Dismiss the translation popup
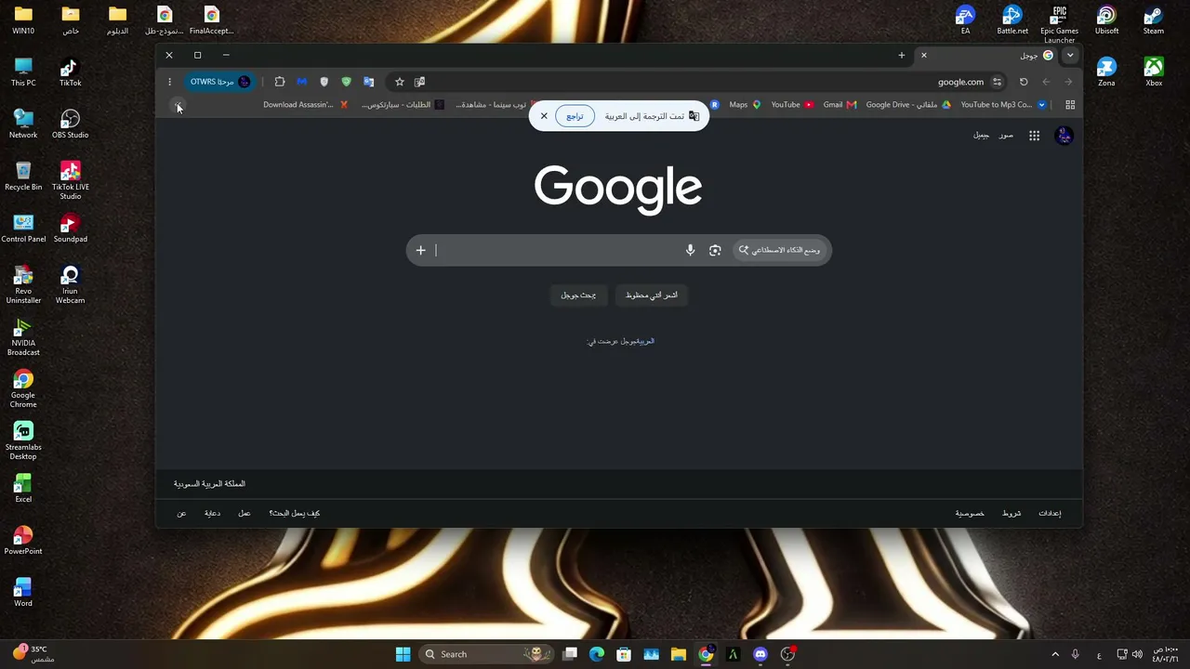This screenshot has height=669, width=1190. coord(544,116)
